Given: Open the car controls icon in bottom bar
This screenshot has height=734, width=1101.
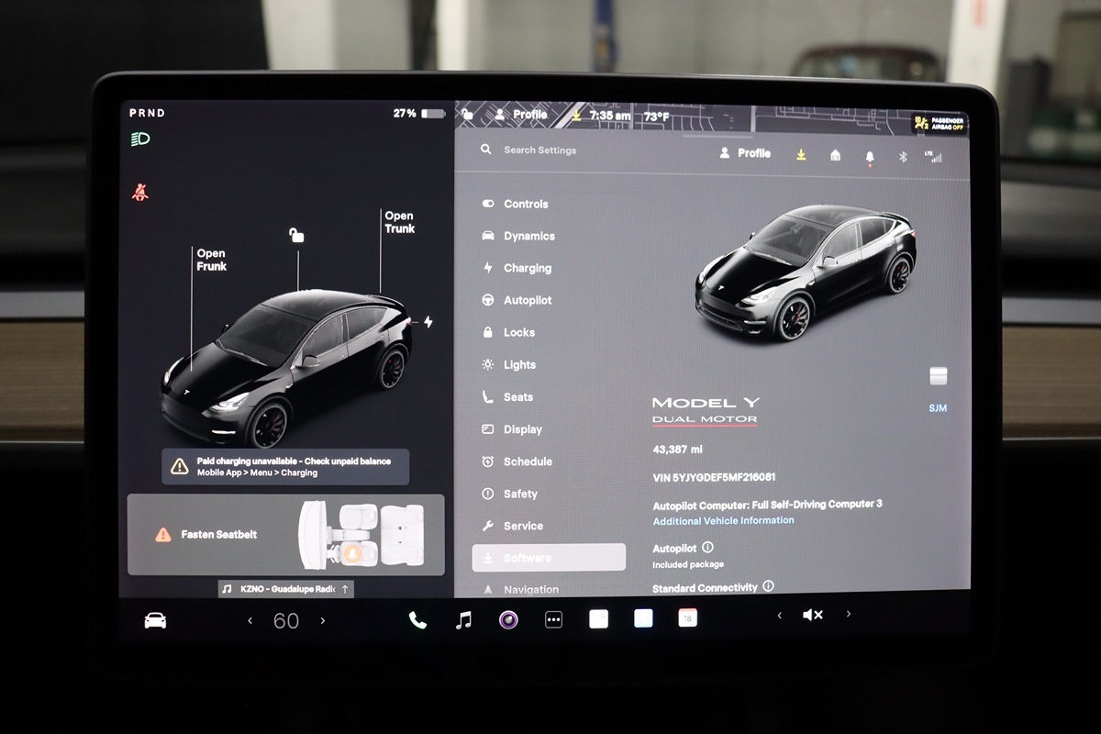Looking at the screenshot, I should click(156, 620).
